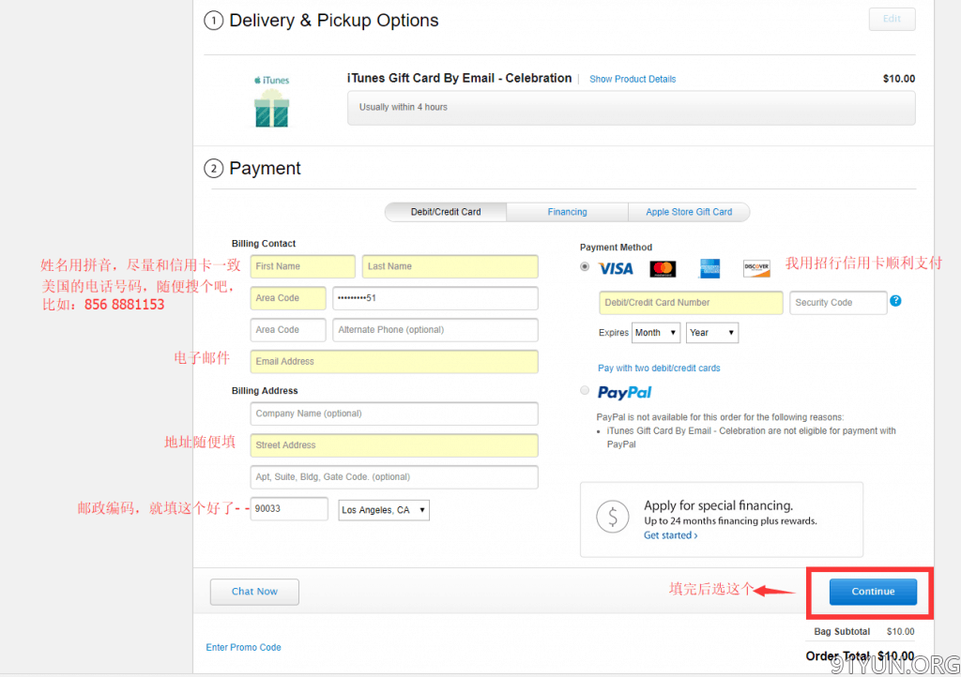Focus the Debit/Credit Card Number field
Screen dimensions: 961x677
691,302
